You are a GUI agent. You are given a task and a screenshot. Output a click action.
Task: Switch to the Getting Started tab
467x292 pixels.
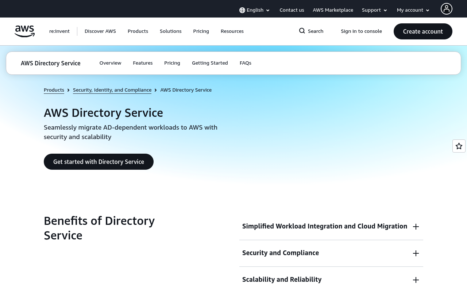point(210,63)
